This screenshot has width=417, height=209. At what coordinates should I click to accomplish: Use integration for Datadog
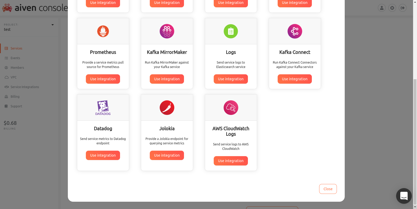click(103, 155)
